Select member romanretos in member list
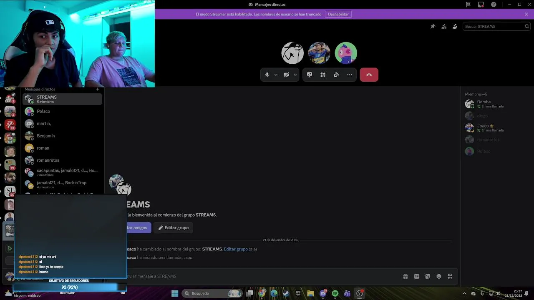This screenshot has width=534, height=300. (x=496, y=140)
